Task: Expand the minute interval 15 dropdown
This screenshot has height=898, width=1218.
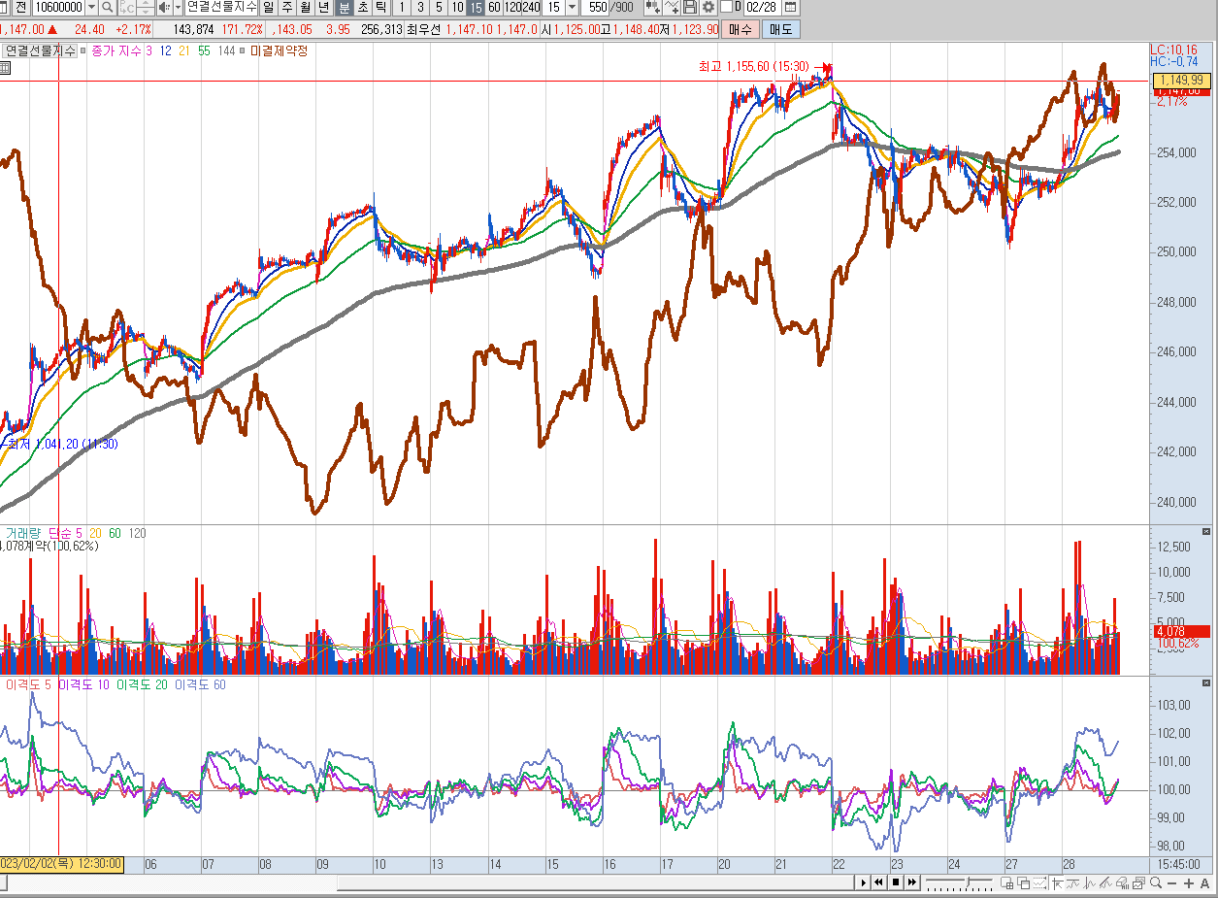Action: tap(571, 8)
